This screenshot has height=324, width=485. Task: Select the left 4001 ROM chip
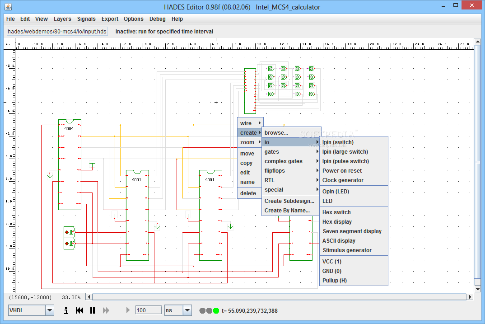137,215
